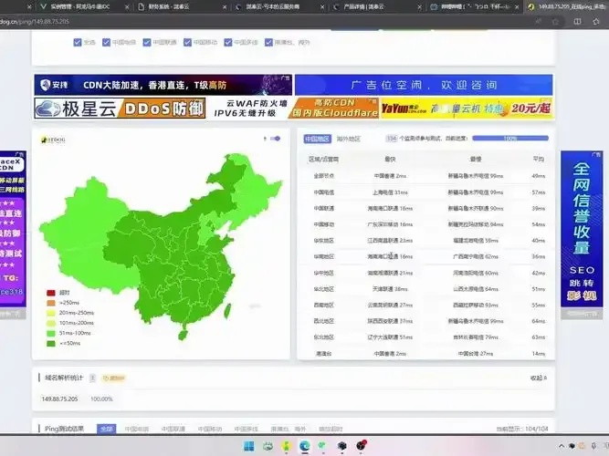The width and height of the screenshot is (609, 456).
Task: Click fastest value 上海电信 31ms
Action: click(390, 192)
